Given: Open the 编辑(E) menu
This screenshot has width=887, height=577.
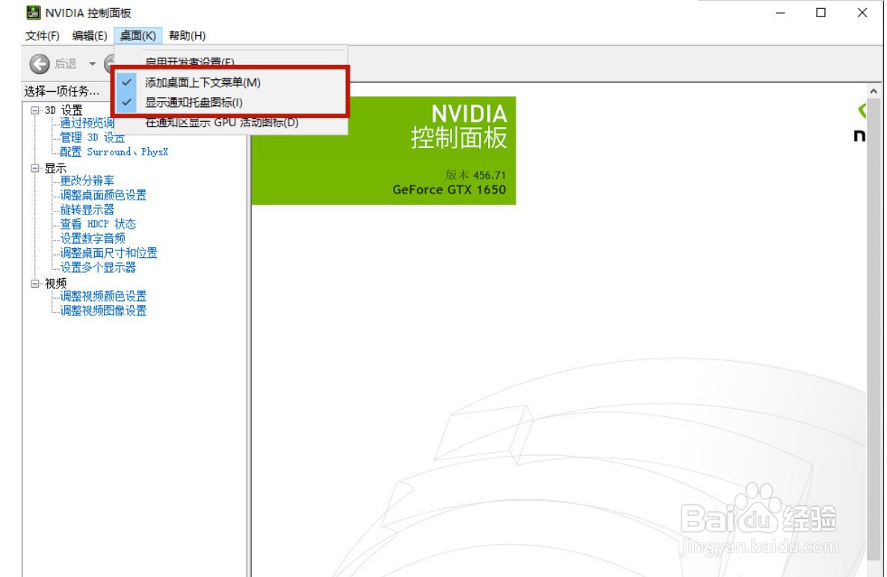Looking at the screenshot, I should [x=90, y=36].
